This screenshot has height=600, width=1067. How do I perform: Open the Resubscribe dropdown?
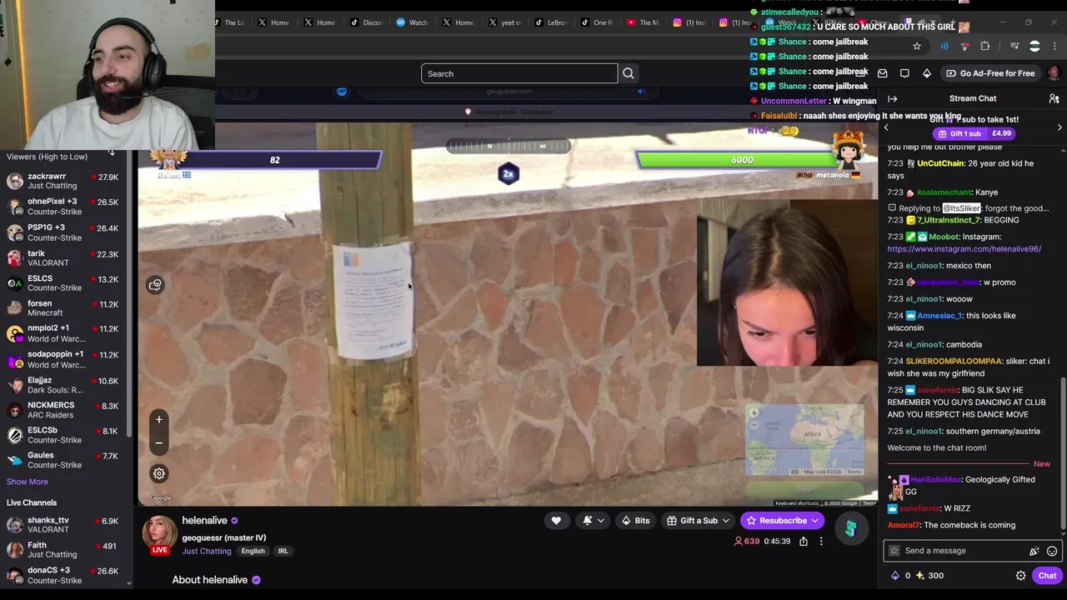click(783, 521)
